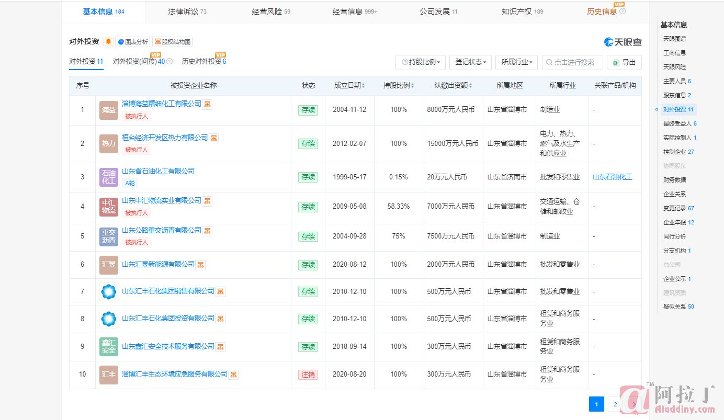Jump to 工商信息 in sidebar

click(x=675, y=53)
